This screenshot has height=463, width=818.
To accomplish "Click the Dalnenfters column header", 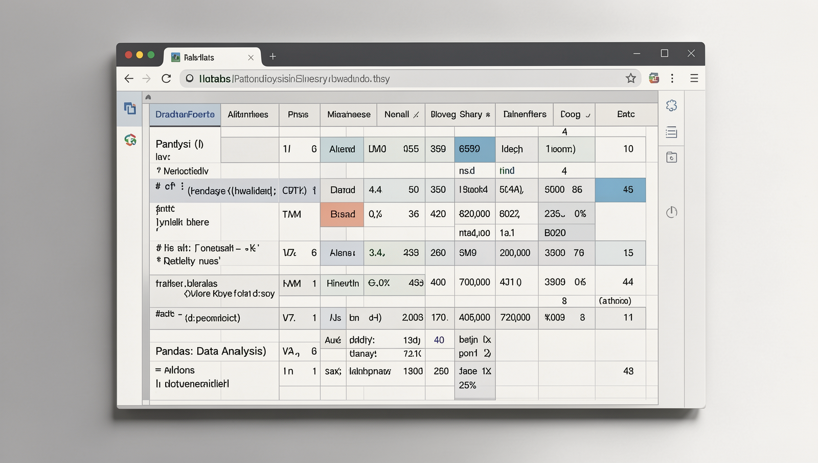I will click(525, 114).
